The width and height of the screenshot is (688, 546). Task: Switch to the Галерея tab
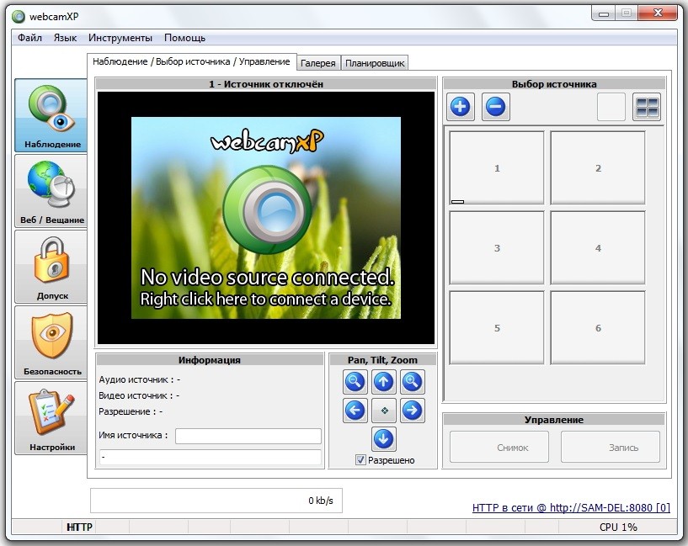[317, 63]
